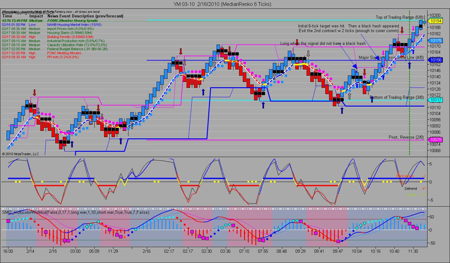Click the 2/16 date axis label
The width and height of the screenshot is (450, 263).
[146, 251]
